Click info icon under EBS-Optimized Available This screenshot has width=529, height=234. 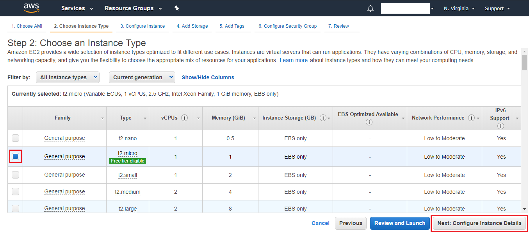[x=369, y=122]
